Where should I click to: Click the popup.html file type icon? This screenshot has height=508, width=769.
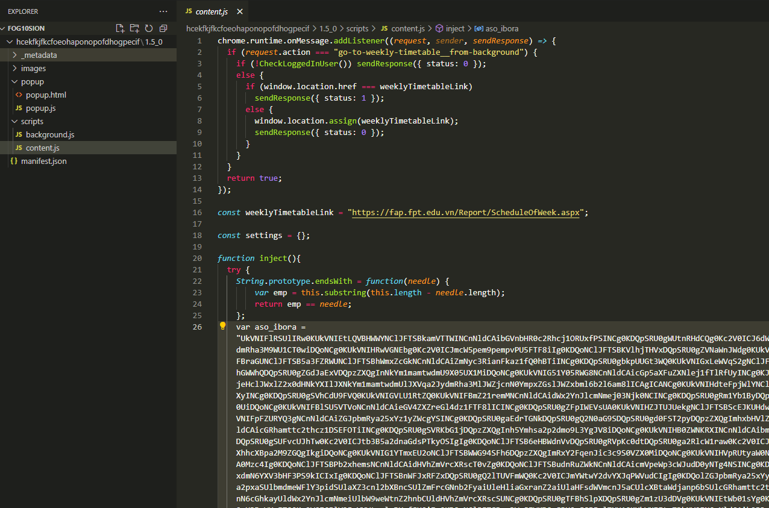click(x=19, y=95)
